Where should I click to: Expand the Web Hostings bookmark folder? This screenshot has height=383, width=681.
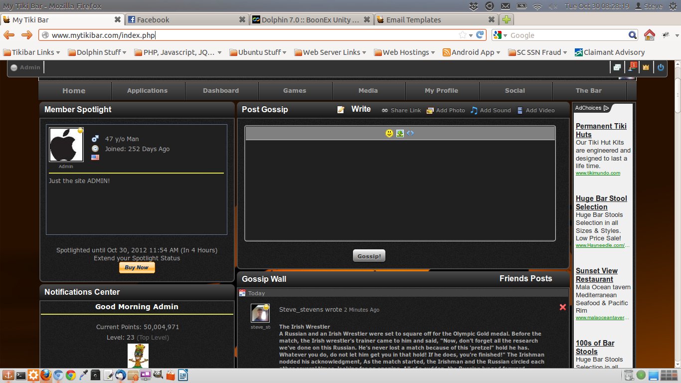click(404, 52)
